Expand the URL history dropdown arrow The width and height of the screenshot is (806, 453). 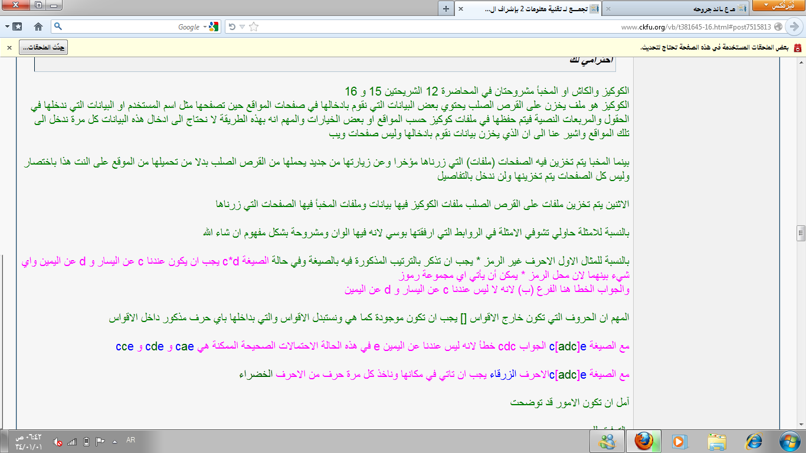(x=243, y=27)
